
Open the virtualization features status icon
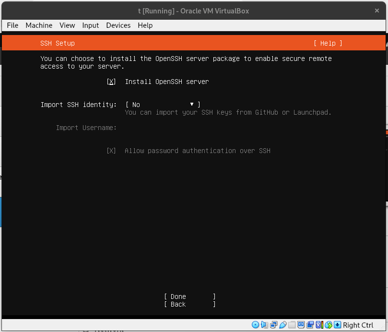[318, 325]
